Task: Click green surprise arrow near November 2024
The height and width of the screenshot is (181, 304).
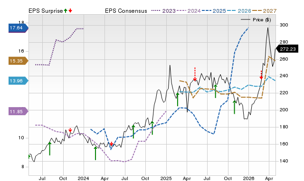Action: pyautogui.click(x=152, y=128)
